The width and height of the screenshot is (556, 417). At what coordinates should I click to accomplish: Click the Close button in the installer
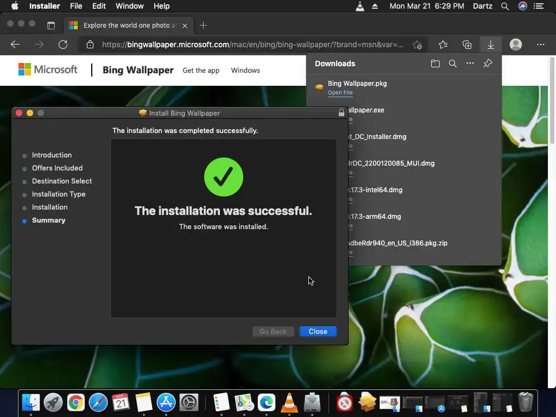tap(318, 331)
